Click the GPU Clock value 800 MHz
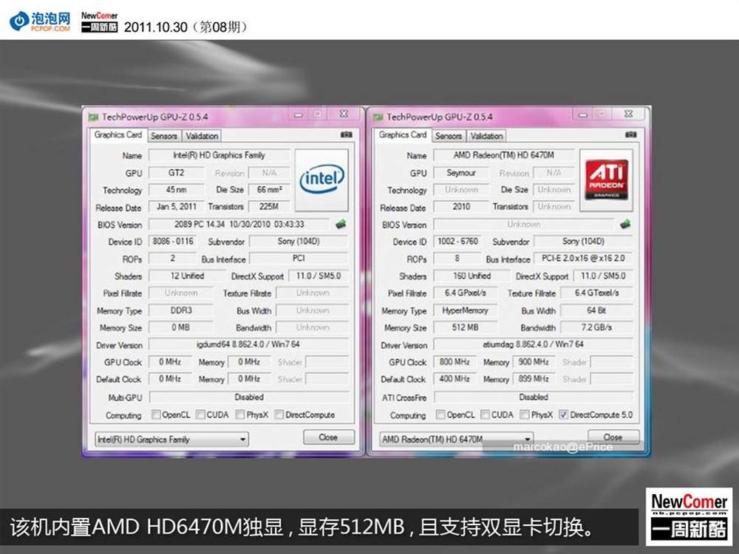 (x=454, y=362)
